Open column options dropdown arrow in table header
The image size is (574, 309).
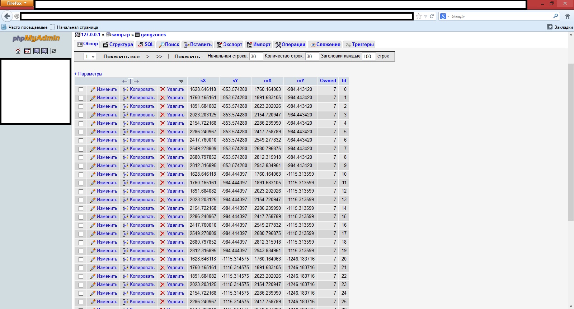coord(181,81)
